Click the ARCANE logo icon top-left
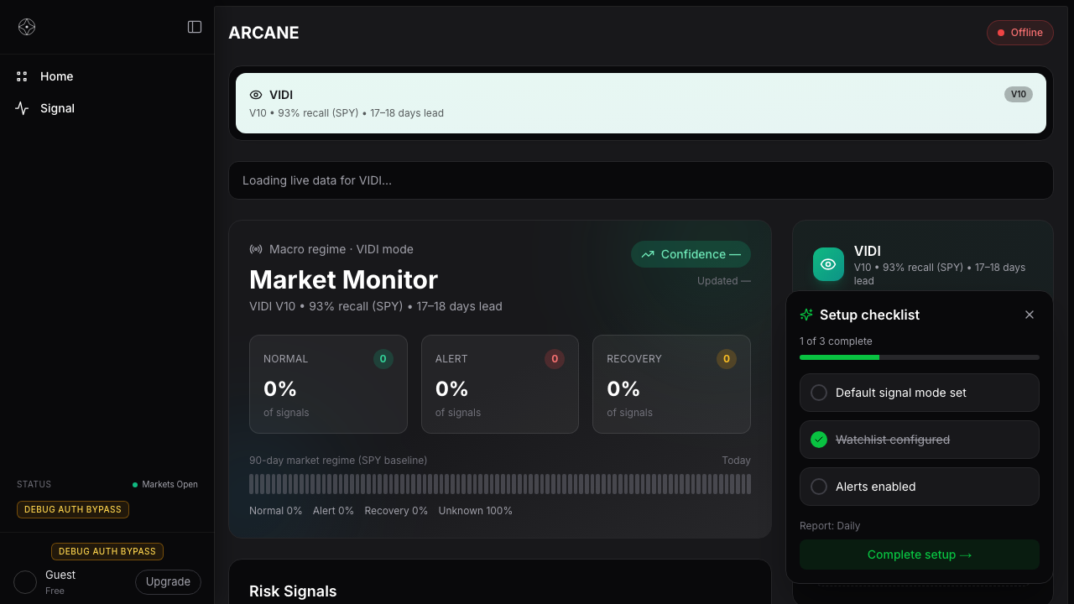Screen dimensions: 1074x604 27,27
